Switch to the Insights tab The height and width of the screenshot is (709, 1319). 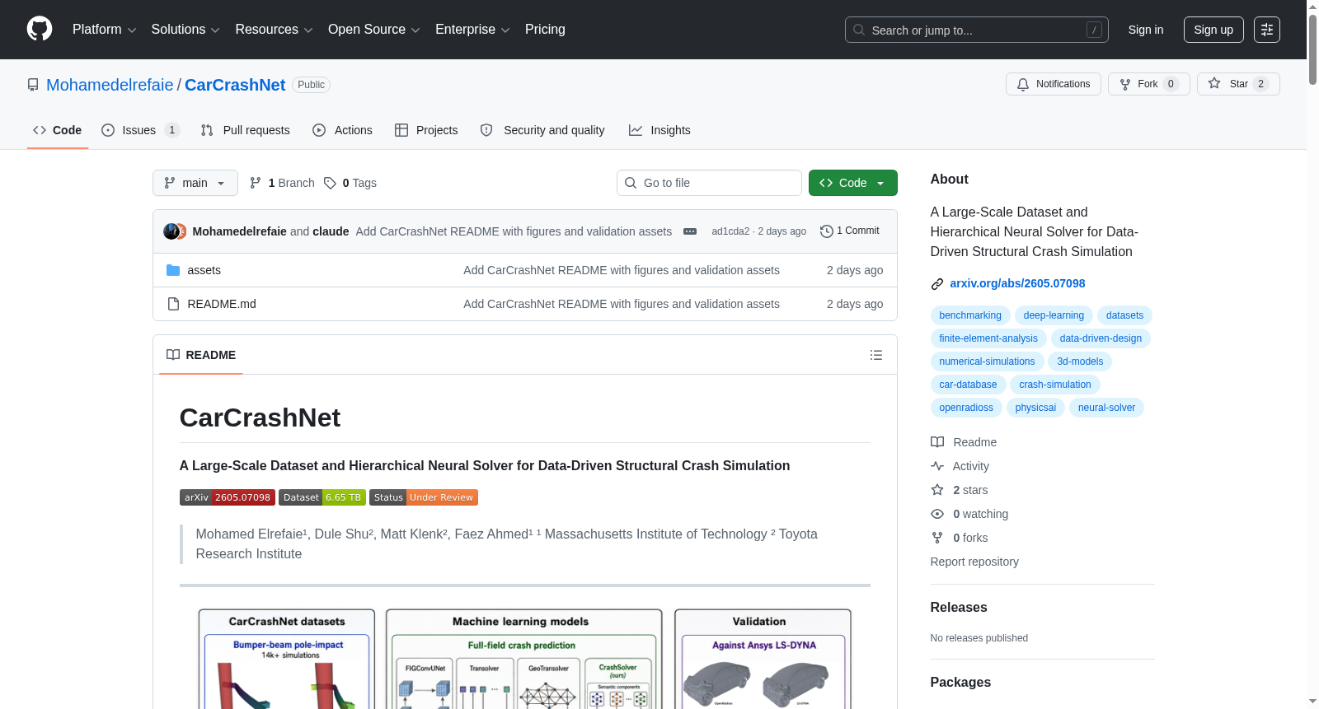click(x=659, y=130)
